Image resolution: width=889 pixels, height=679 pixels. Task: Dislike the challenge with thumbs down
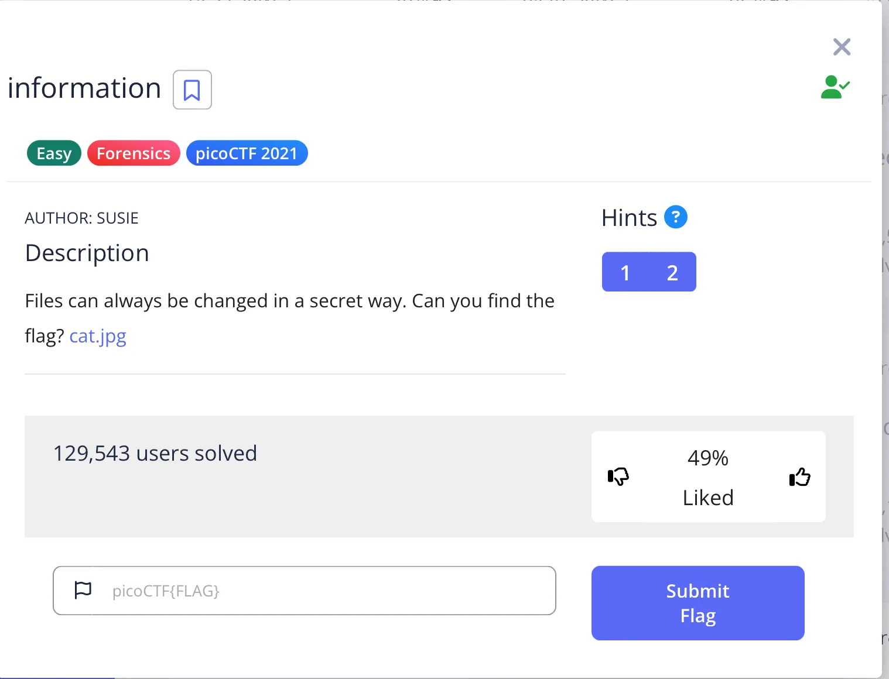pos(618,476)
